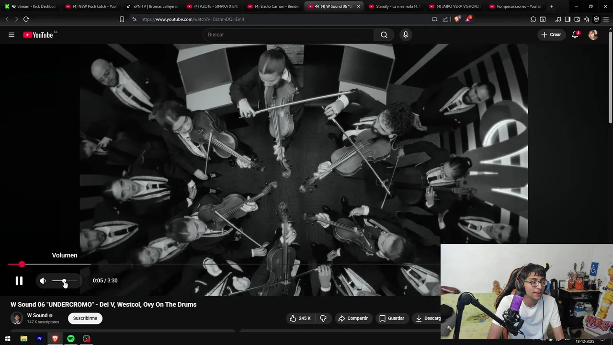Switch to Eladio Carrión tab
The height and width of the screenshot is (345, 613).
click(x=273, y=6)
